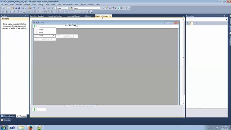Close the Main.cs [Design] tab
The height and width of the screenshot is (130, 231).
click(x=110, y=16)
